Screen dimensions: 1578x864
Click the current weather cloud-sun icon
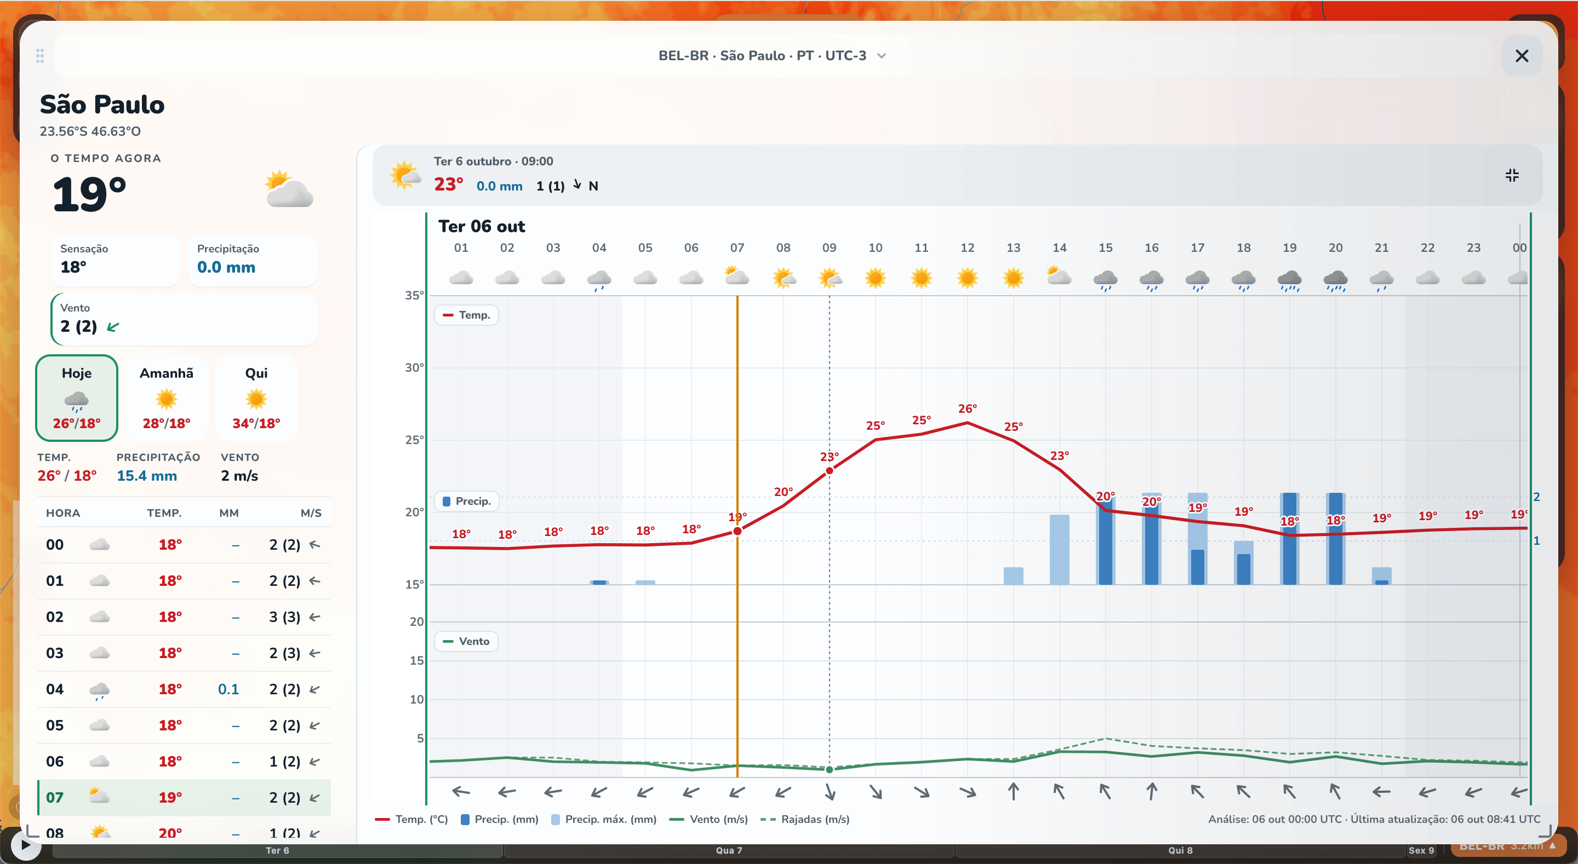289,189
